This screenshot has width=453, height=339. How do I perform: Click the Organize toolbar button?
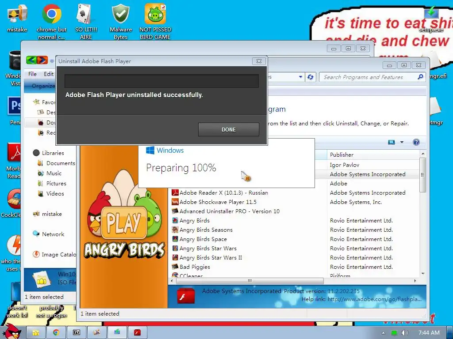click(x=43, y=86)
